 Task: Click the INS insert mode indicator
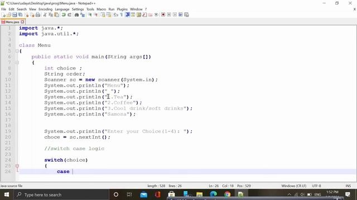point(348,186)
